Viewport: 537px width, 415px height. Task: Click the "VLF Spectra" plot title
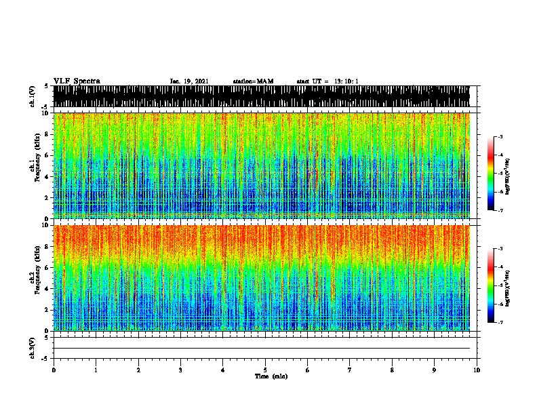77,81
